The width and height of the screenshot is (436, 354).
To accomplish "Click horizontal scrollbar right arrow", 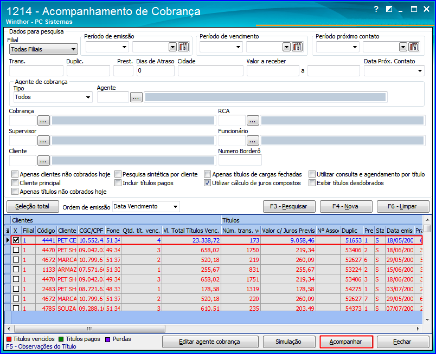I will pos(418,329).
